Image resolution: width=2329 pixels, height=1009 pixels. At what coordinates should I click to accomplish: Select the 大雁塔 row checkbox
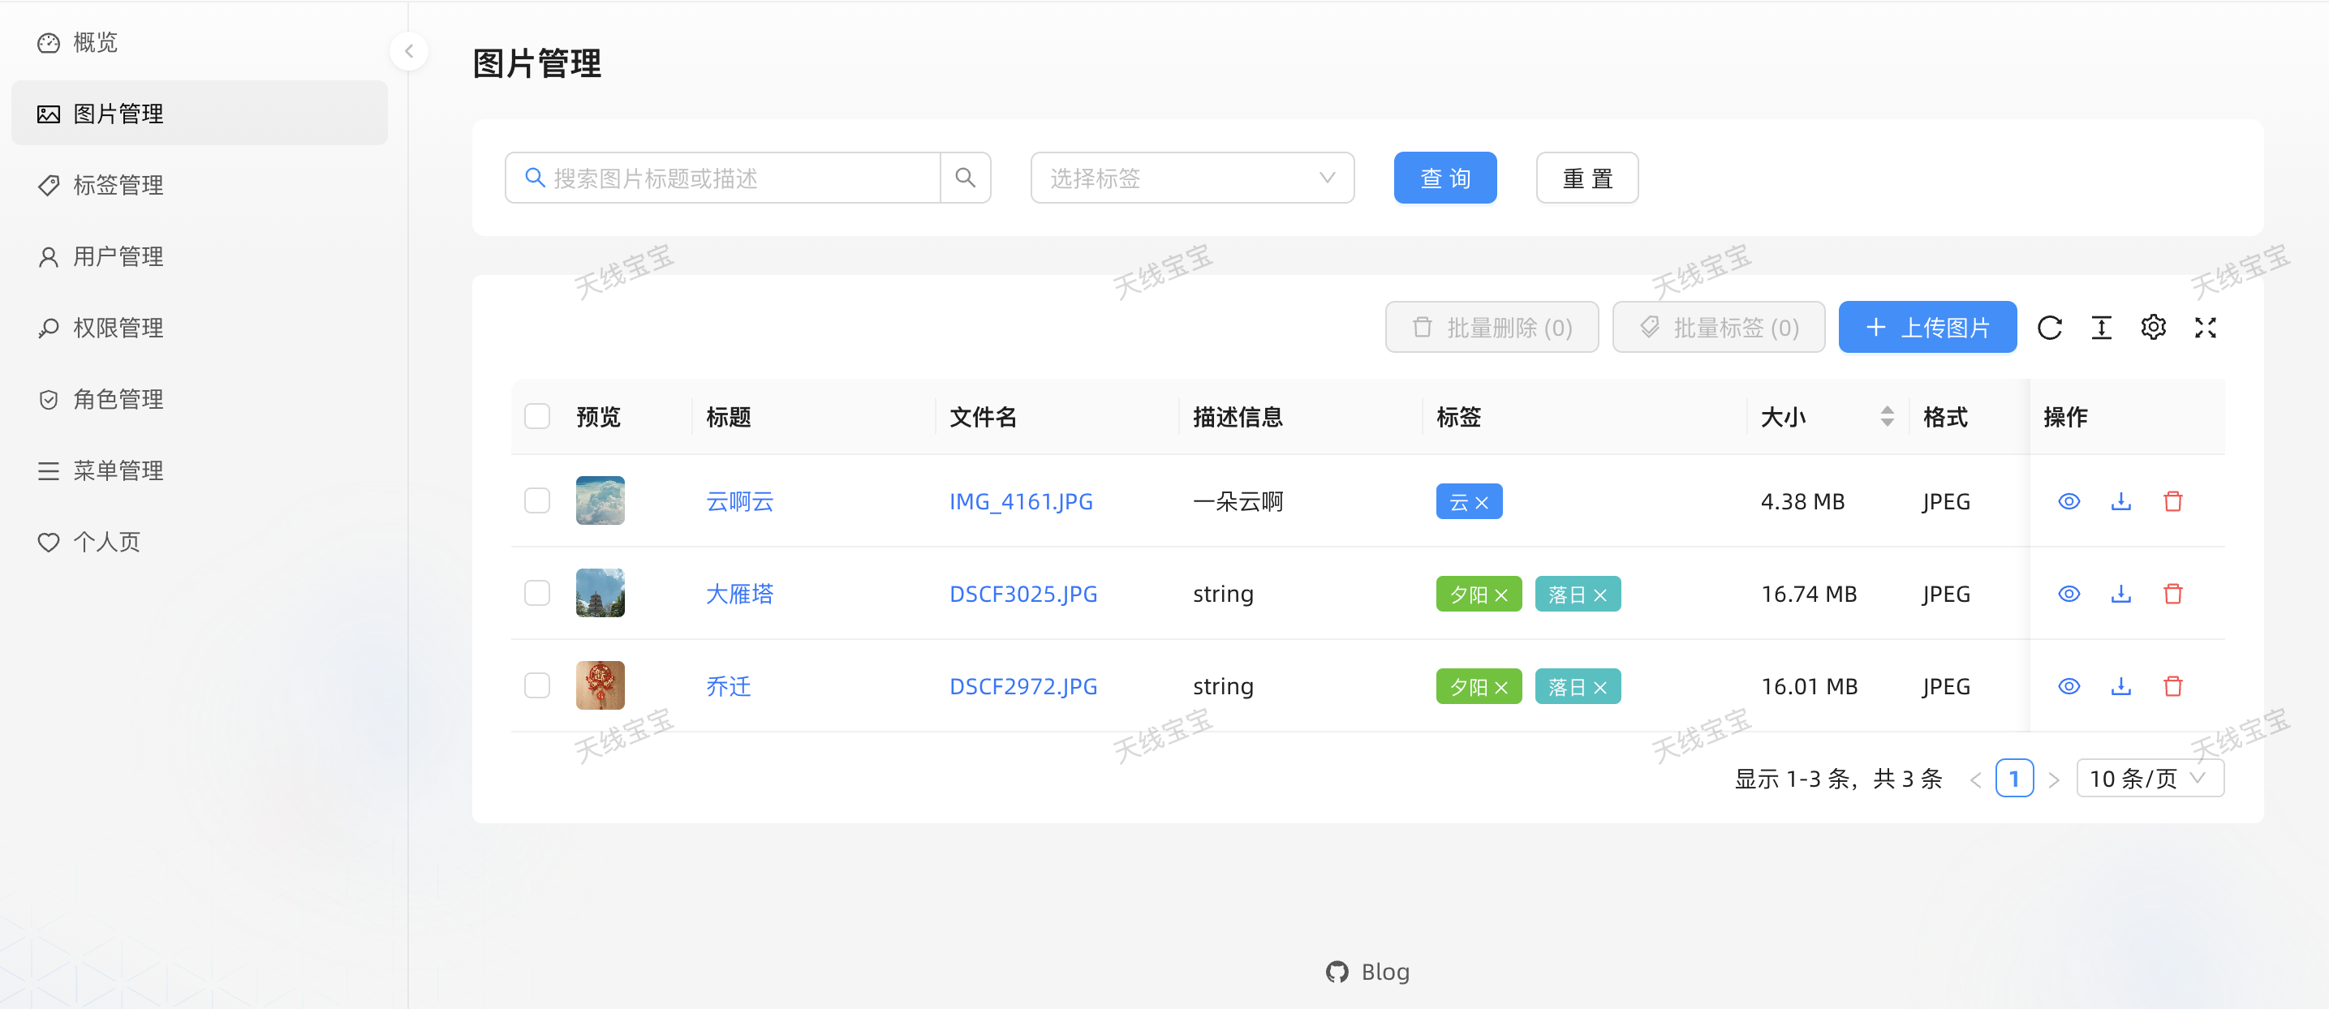[537, 594]
